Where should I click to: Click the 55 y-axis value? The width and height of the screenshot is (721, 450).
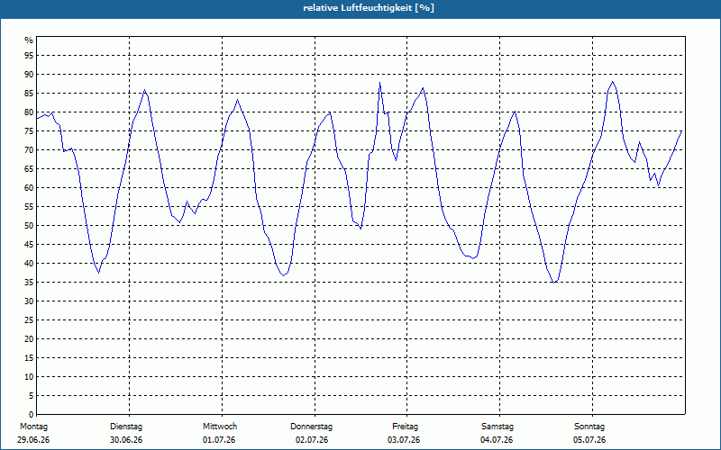pos(29,207)
